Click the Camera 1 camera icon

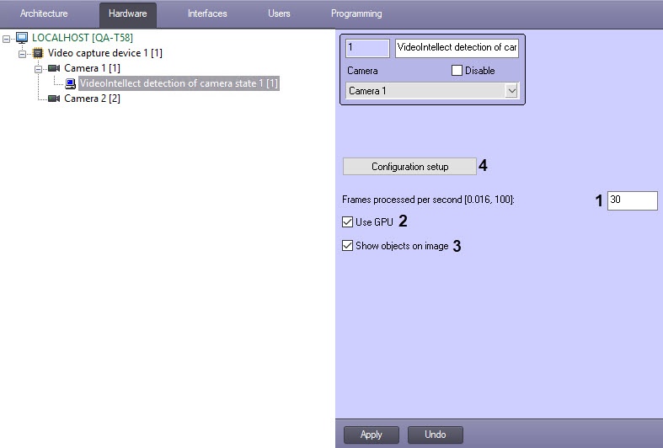coord(54,68)
